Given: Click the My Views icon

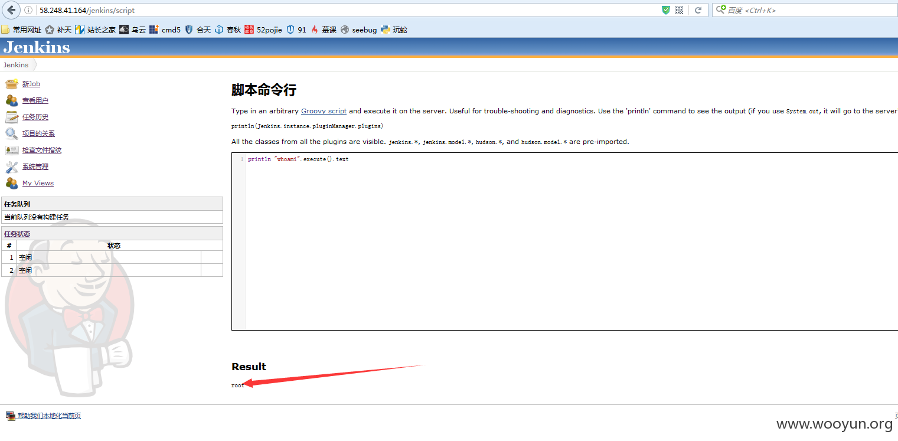Looking at the screenshot, I should coord(11,183).
